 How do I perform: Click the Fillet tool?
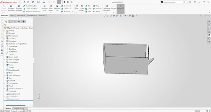tap(77, 7)
